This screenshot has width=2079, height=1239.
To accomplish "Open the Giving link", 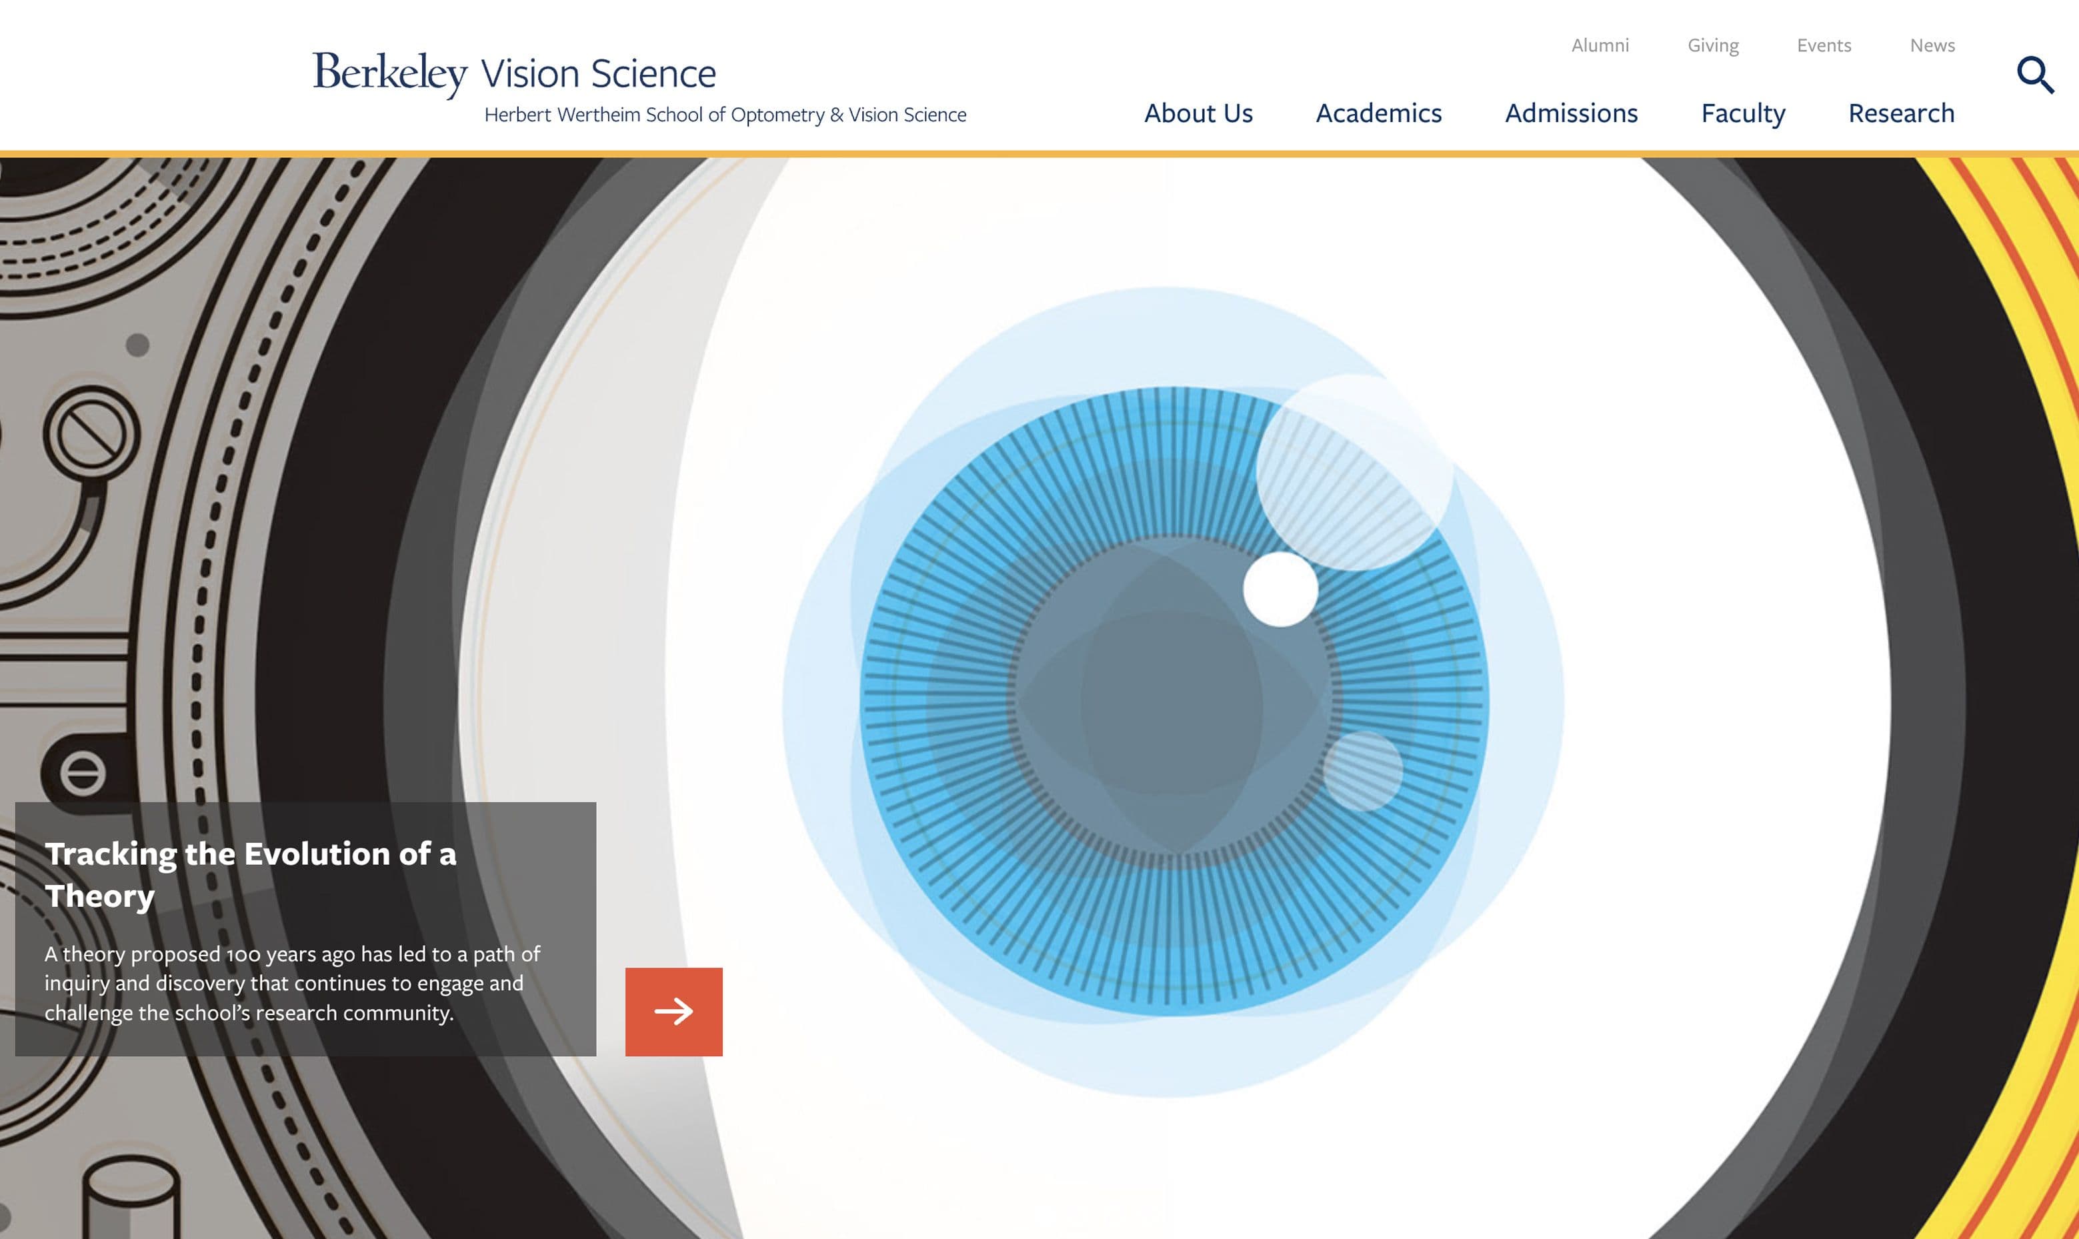I will pos(1713,45).
